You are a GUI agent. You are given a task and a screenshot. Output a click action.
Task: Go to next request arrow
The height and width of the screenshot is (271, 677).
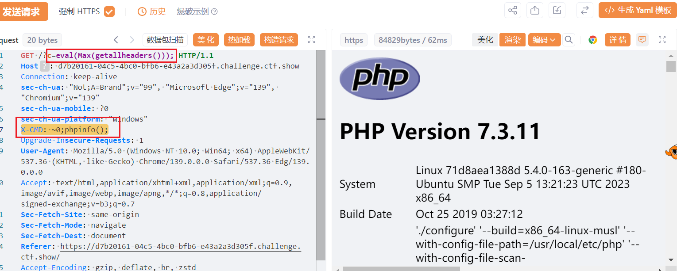132,40
